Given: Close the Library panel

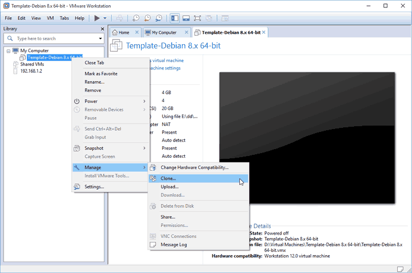Looking at the screenshot, I should (x=101, y=29).
